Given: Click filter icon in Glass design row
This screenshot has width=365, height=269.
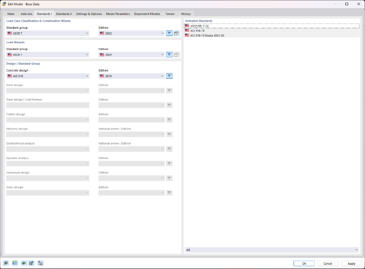Looking at the screenshot, I should 169,193.
